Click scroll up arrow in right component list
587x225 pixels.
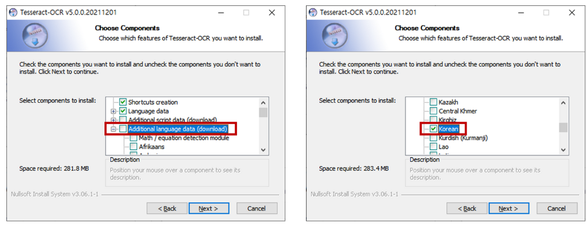point(563,102)
